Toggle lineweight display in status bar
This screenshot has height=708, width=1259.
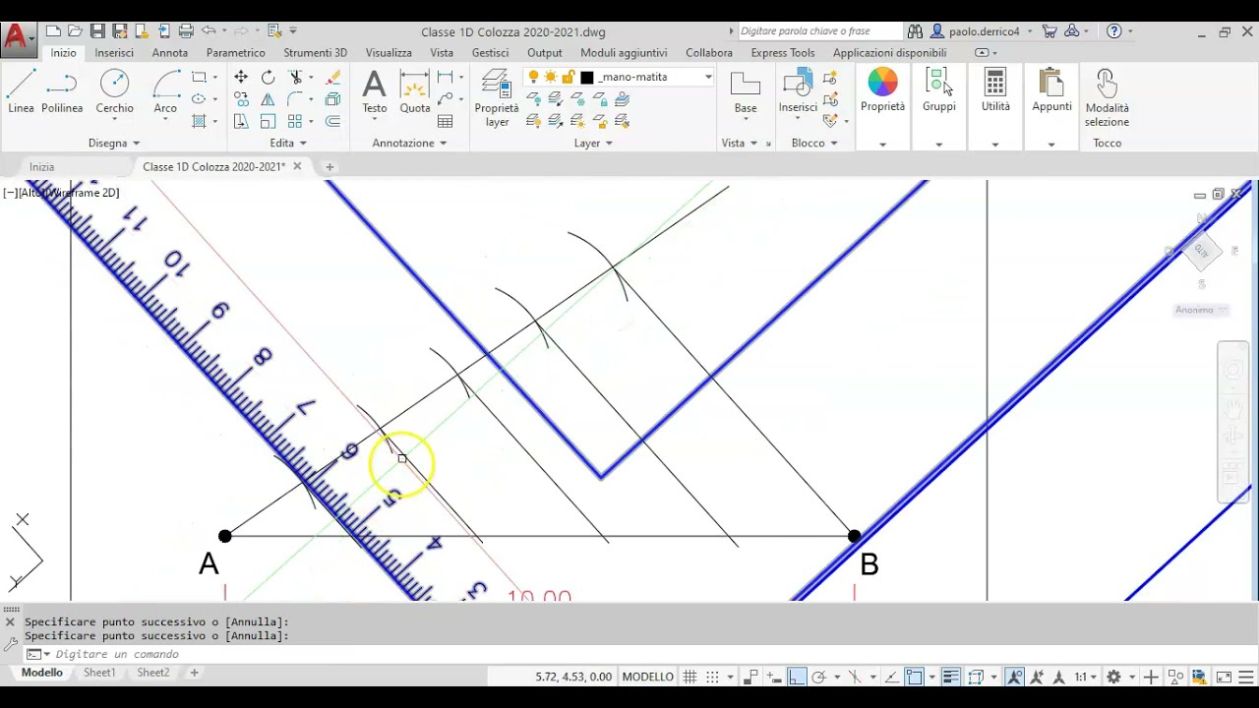950,677
